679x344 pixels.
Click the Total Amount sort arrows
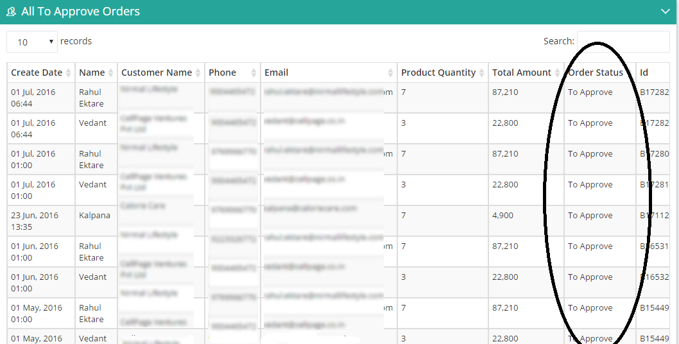pyautogui.click(x=557, y=73)
